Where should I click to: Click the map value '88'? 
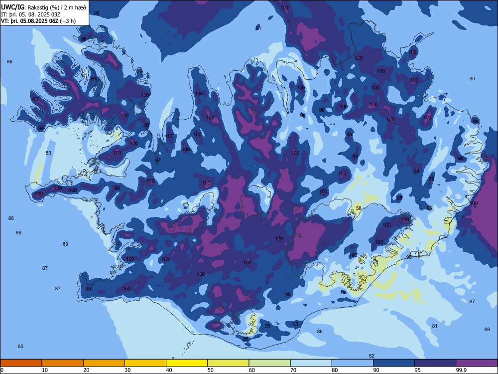coord(487,330)
